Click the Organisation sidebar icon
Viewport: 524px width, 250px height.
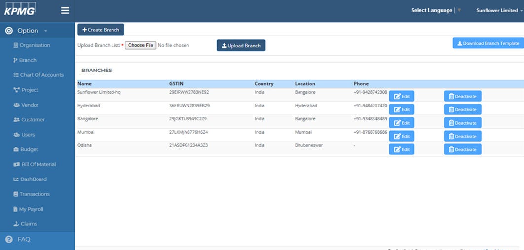pos(16,45)
